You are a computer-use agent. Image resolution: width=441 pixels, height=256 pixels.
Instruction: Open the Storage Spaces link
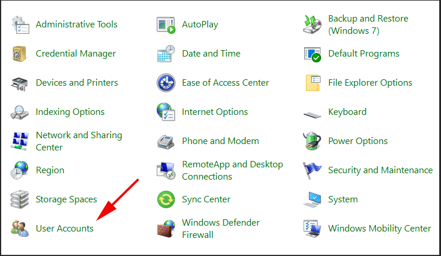pos(66,199)
